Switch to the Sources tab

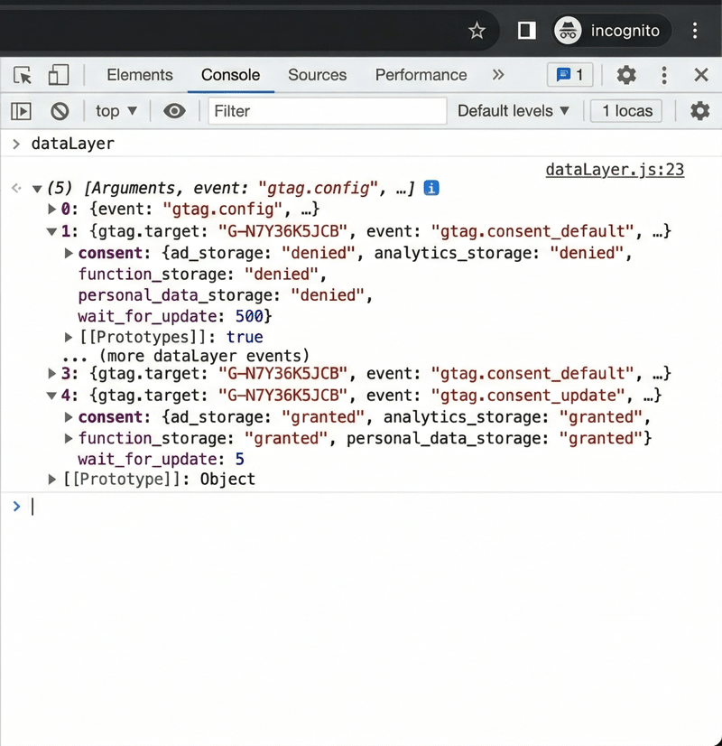(317, 75)
